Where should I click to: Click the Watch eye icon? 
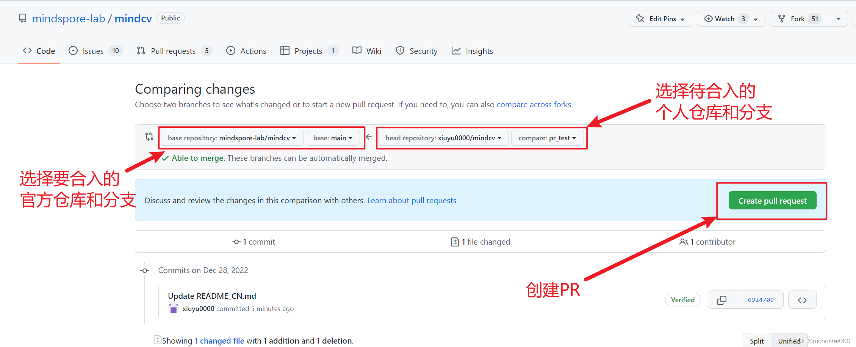[x=708, y=19]
